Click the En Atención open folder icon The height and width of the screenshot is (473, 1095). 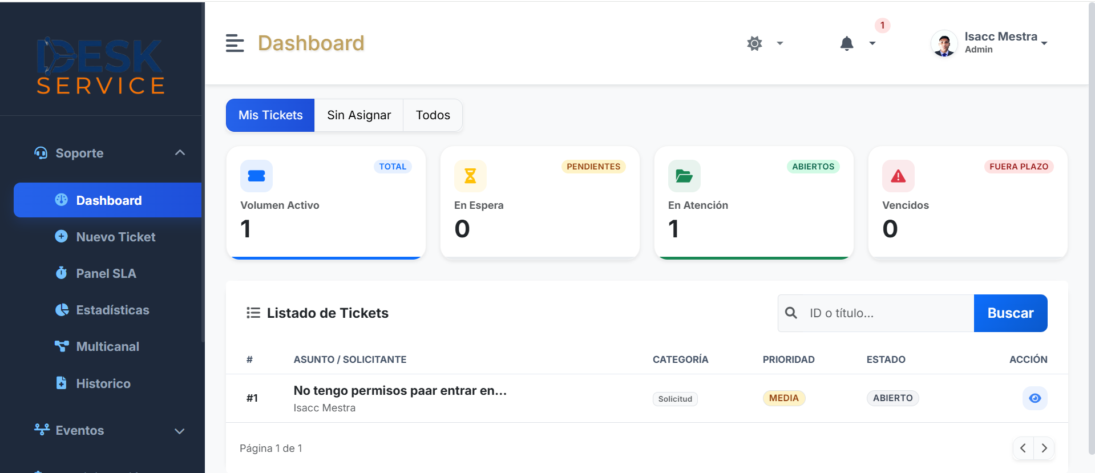tap(684, 176)
